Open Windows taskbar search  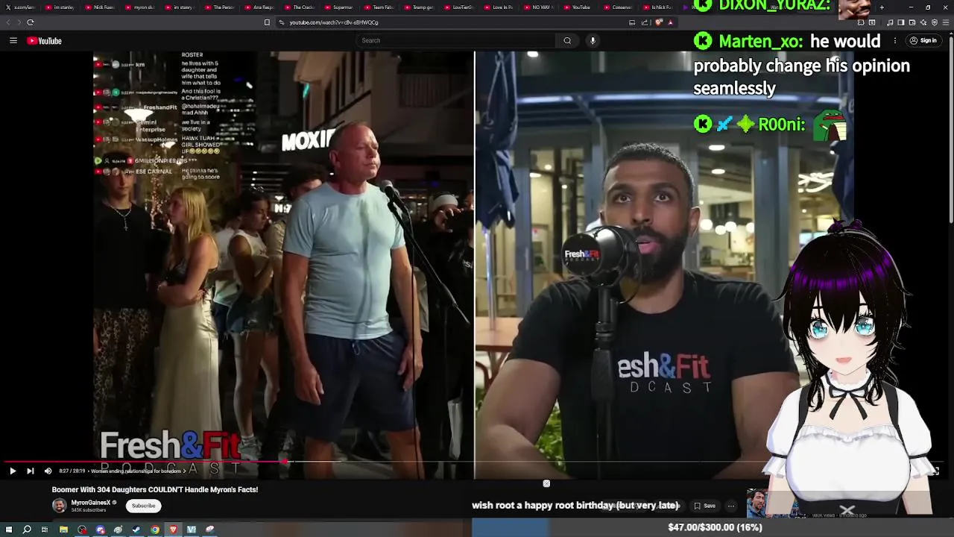coord(27,530)
